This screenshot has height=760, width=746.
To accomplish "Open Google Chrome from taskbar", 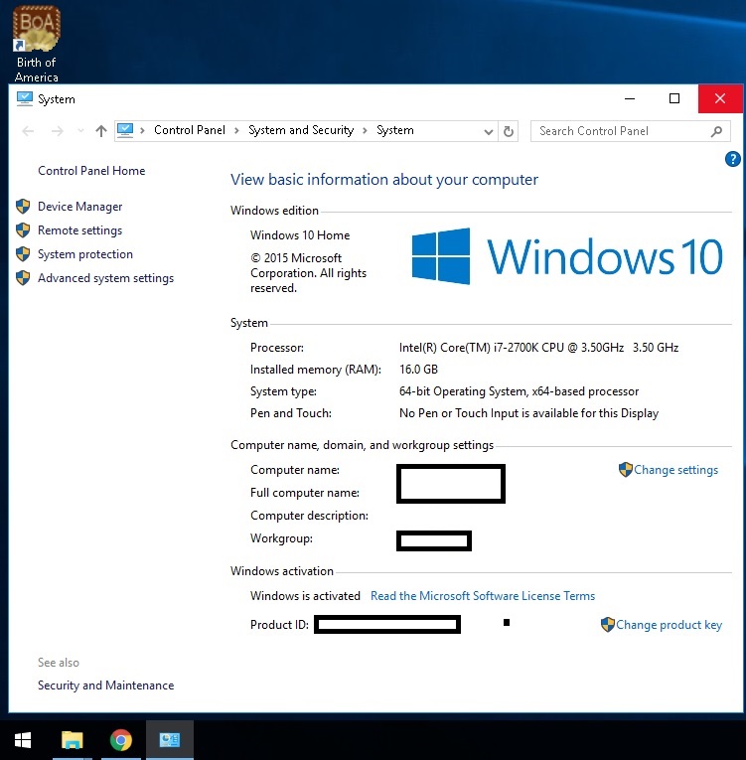I will click(x=121, y=740).
